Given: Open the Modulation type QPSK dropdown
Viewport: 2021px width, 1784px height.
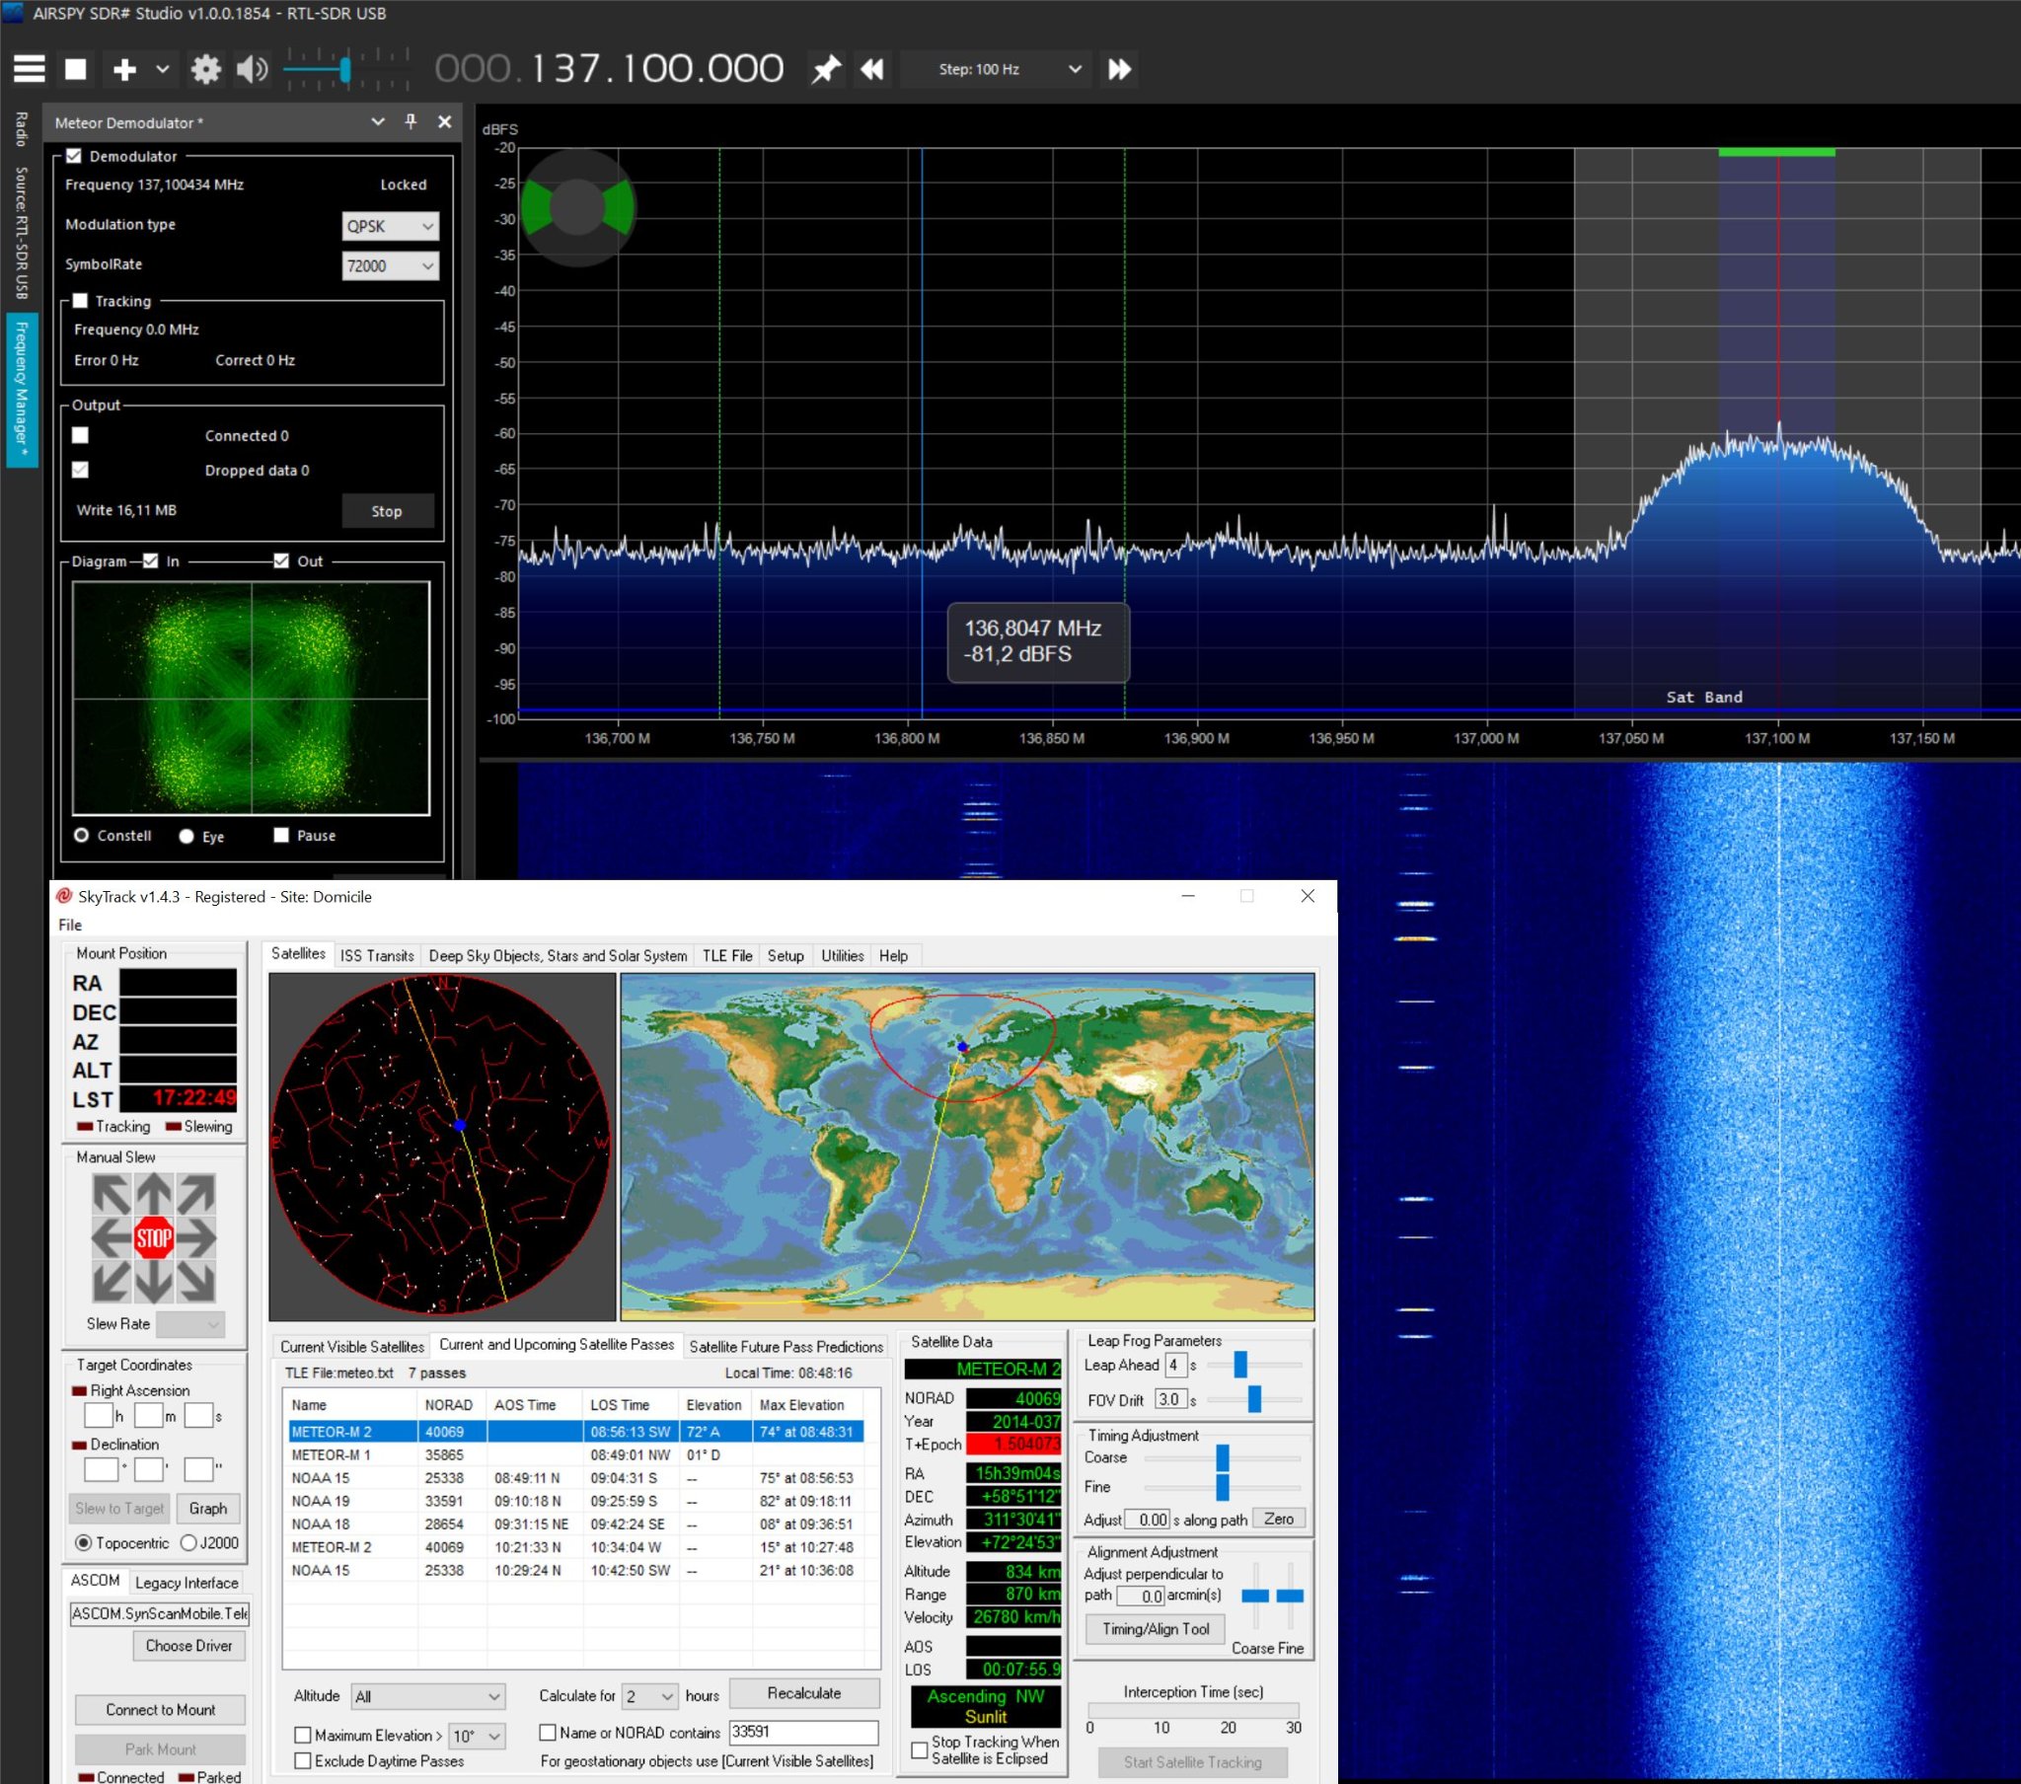Looking at the screenshot, I should (x=391, y=226).
